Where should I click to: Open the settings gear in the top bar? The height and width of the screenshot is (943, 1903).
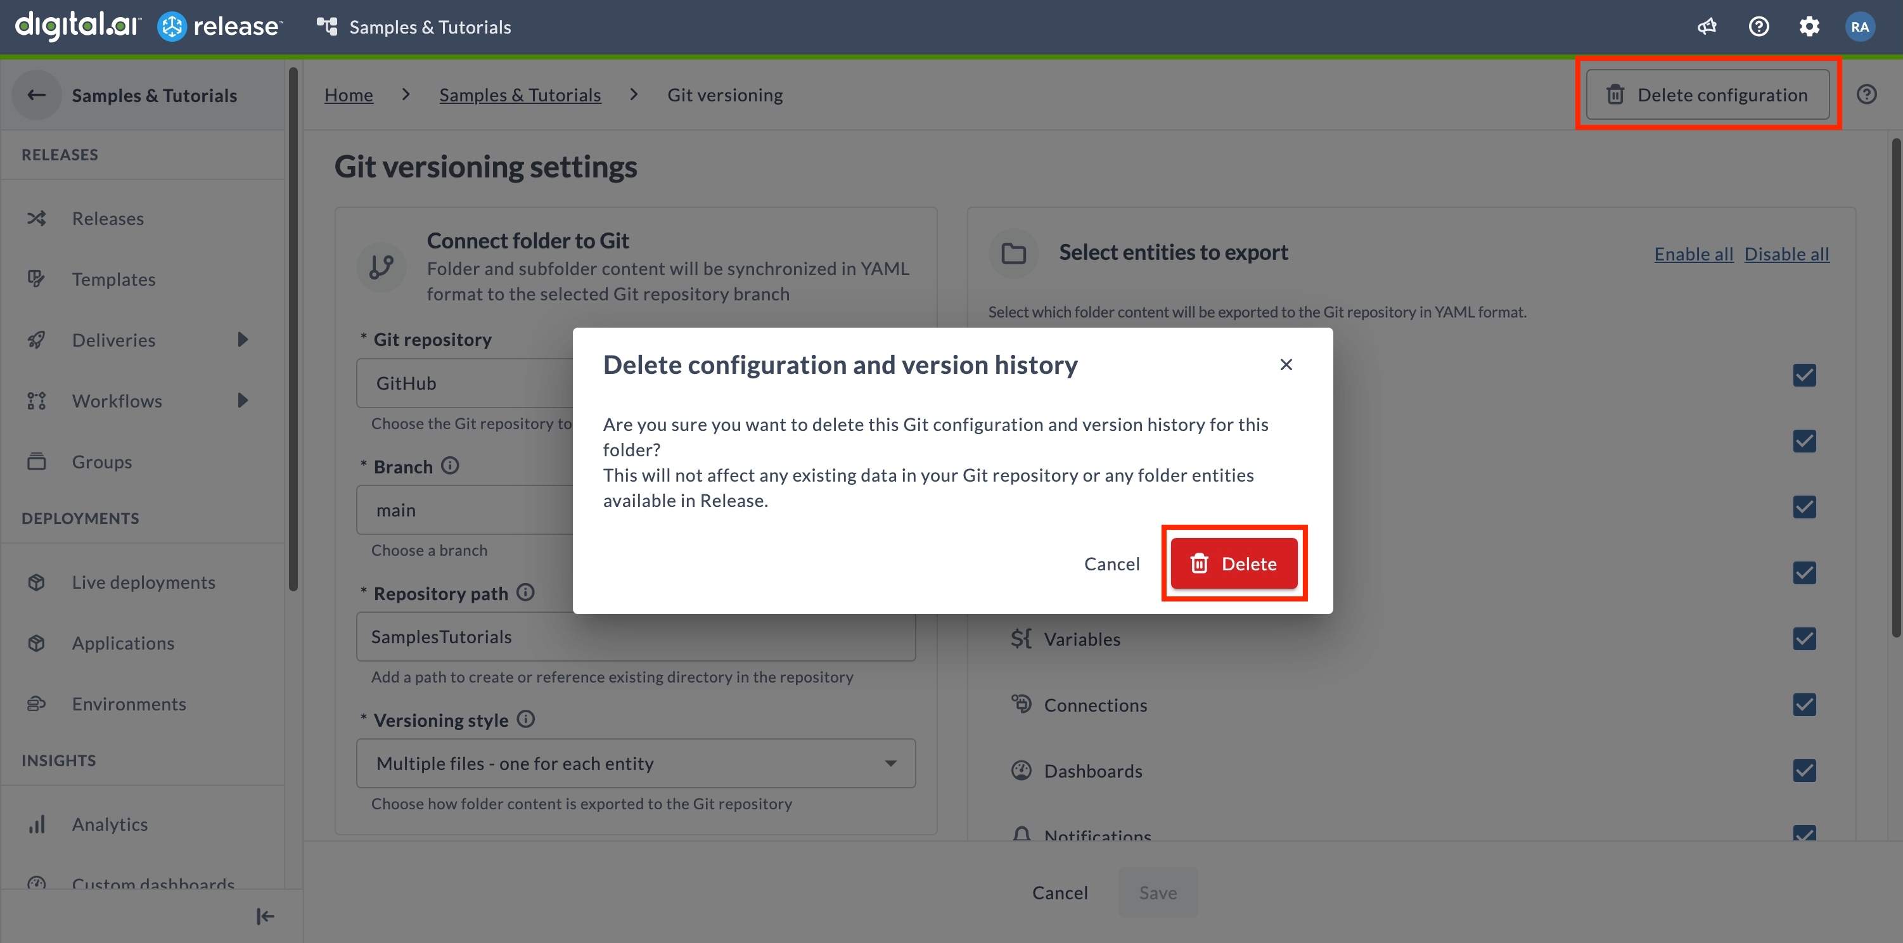(x=1810, y=26)
